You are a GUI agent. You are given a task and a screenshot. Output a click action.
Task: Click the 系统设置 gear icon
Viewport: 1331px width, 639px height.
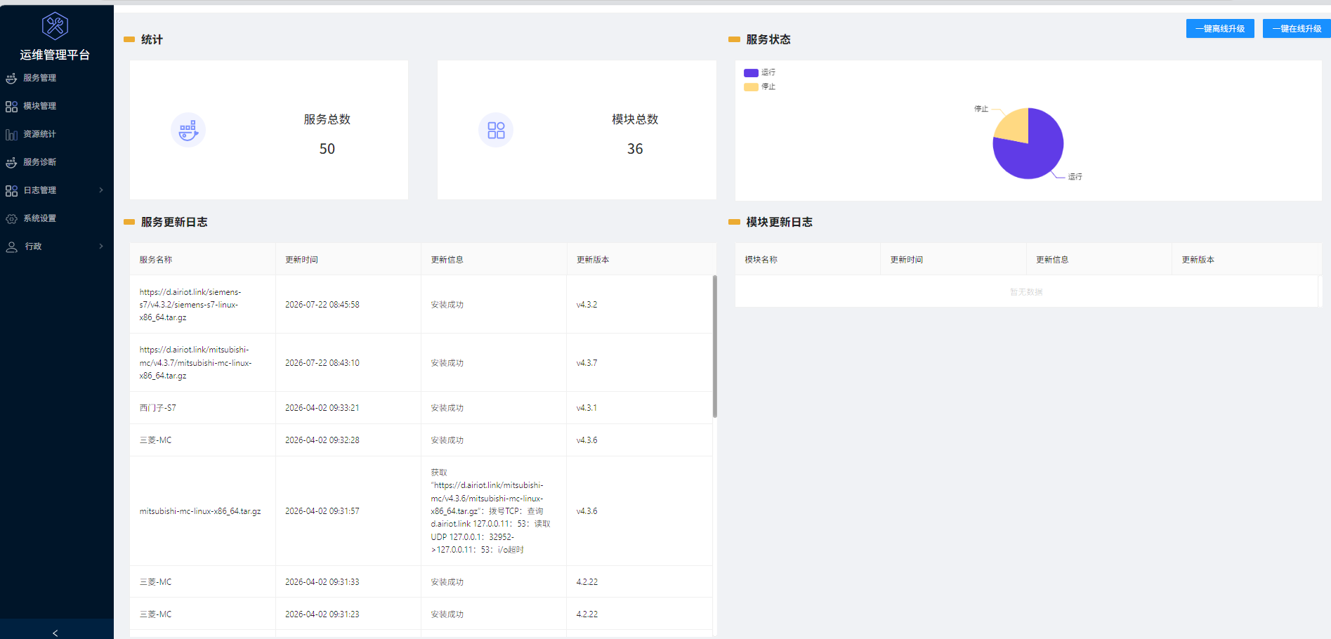click(x=11, y=218)
